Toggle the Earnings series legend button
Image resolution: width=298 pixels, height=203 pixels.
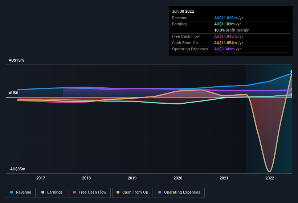pyautogui.click(x=52, y=192)
